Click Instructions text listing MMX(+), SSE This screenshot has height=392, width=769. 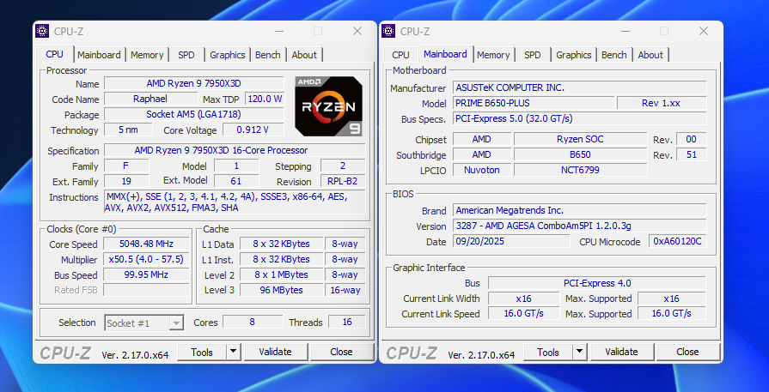(235, 202)
